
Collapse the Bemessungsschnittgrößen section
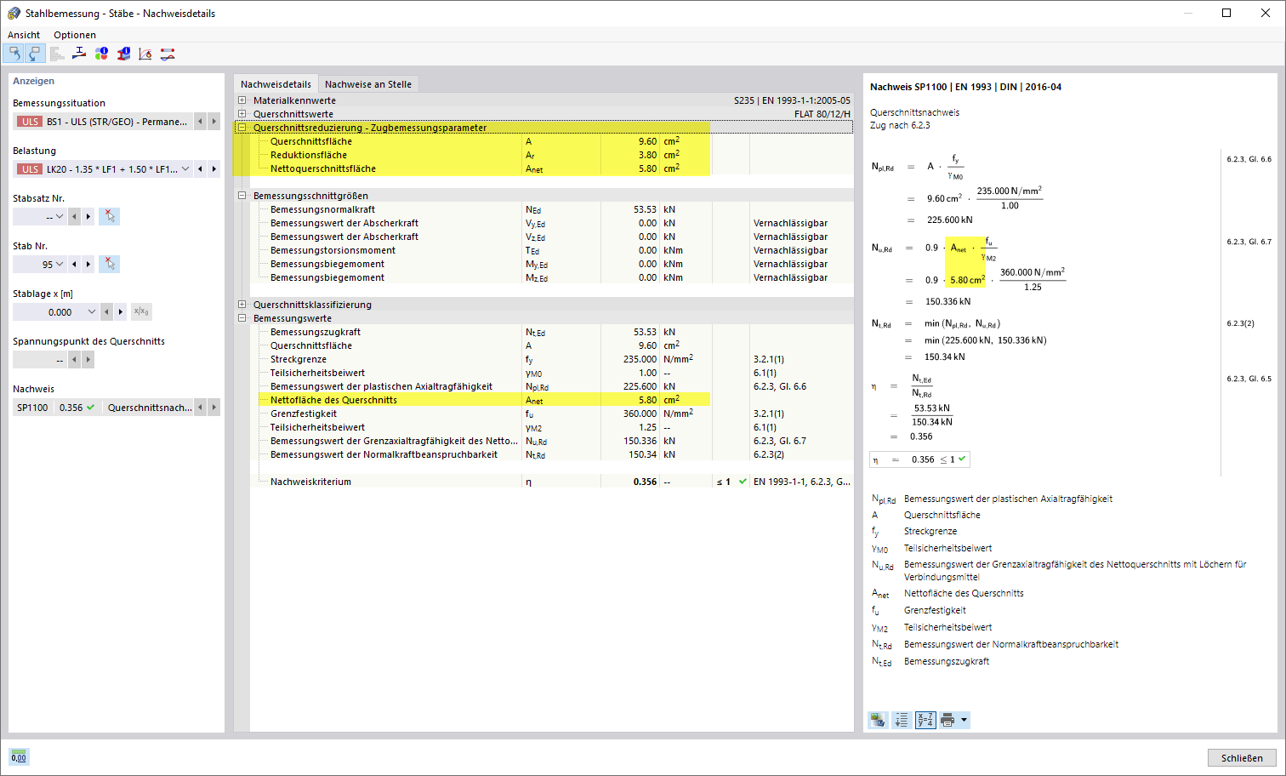tap(242, 196)
